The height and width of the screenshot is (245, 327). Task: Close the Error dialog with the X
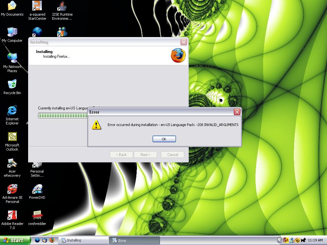[x=237, y=112]
